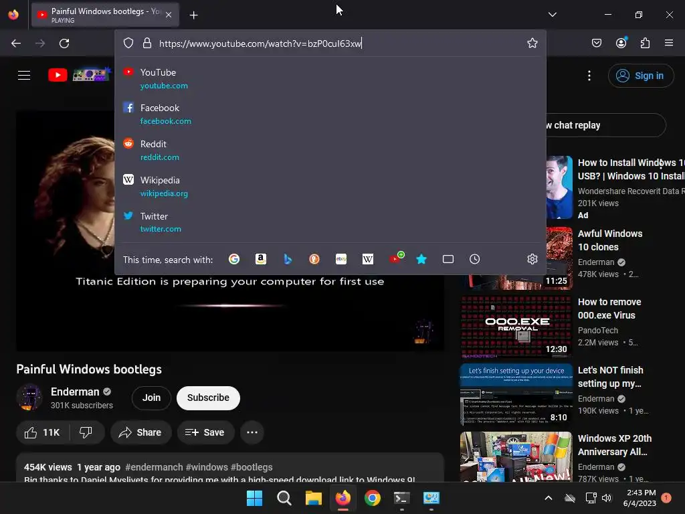
Task: Bookmark this page with the star icon
Action: tap(532, 44)
